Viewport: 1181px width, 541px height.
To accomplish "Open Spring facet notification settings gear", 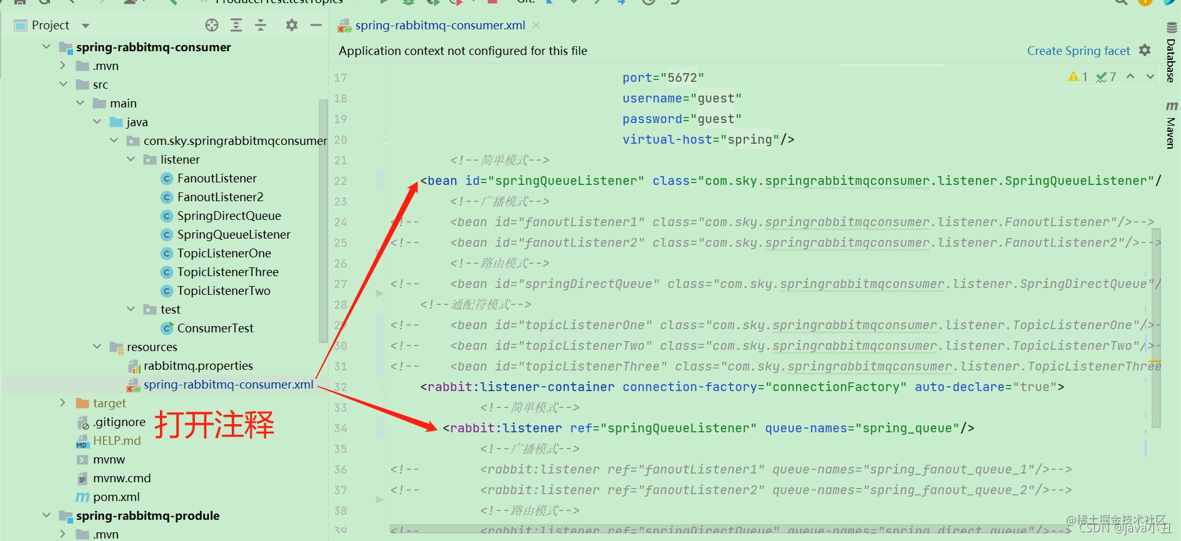I will 1145,50.
